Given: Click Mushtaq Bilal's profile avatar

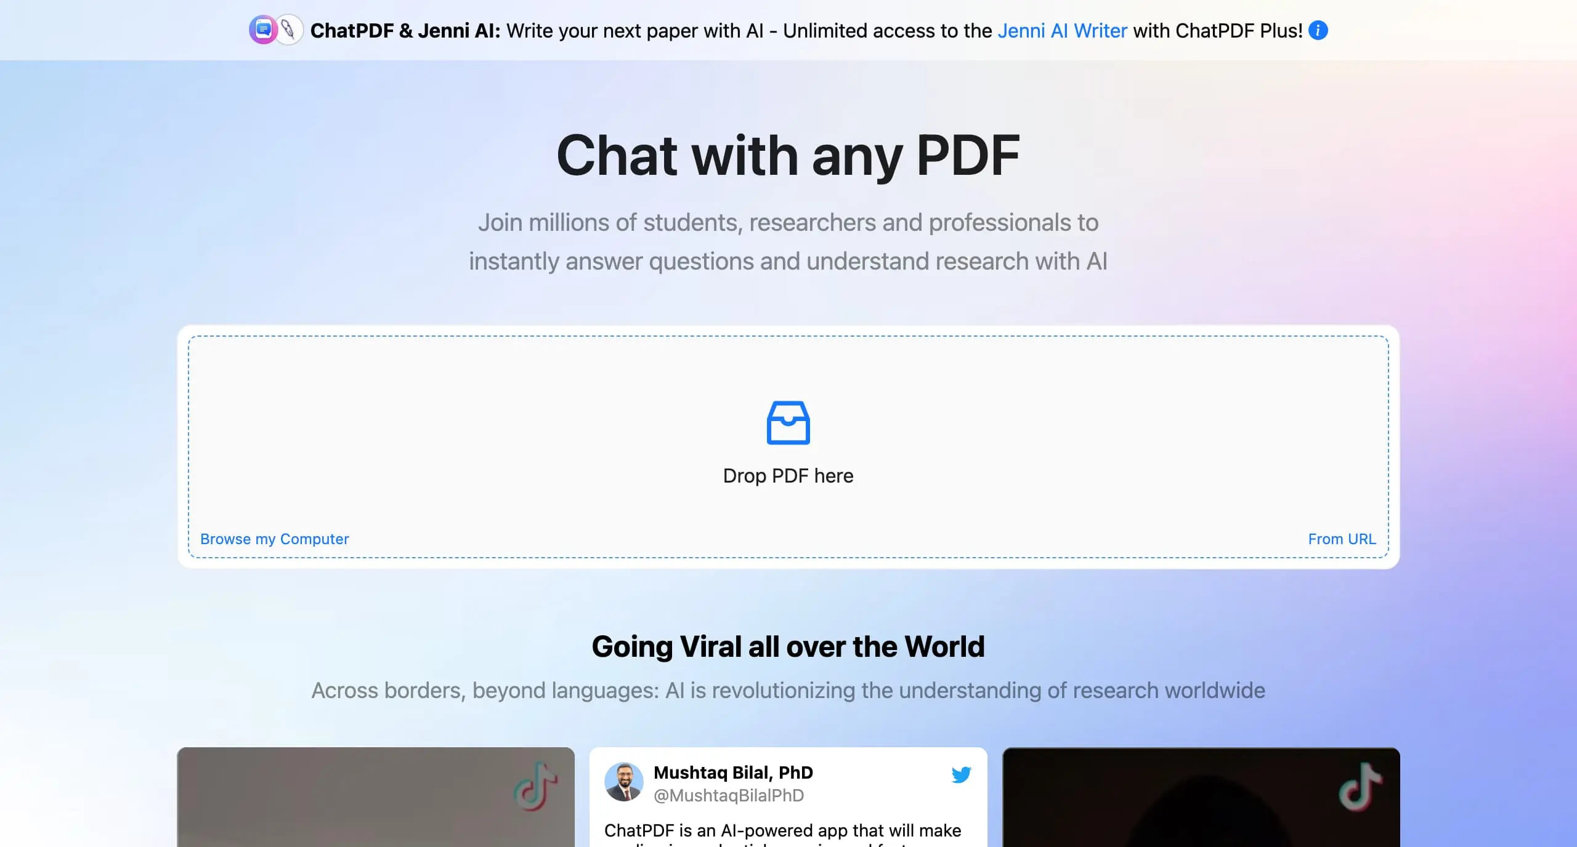Looking at the screenshot, I should [623, 782].
